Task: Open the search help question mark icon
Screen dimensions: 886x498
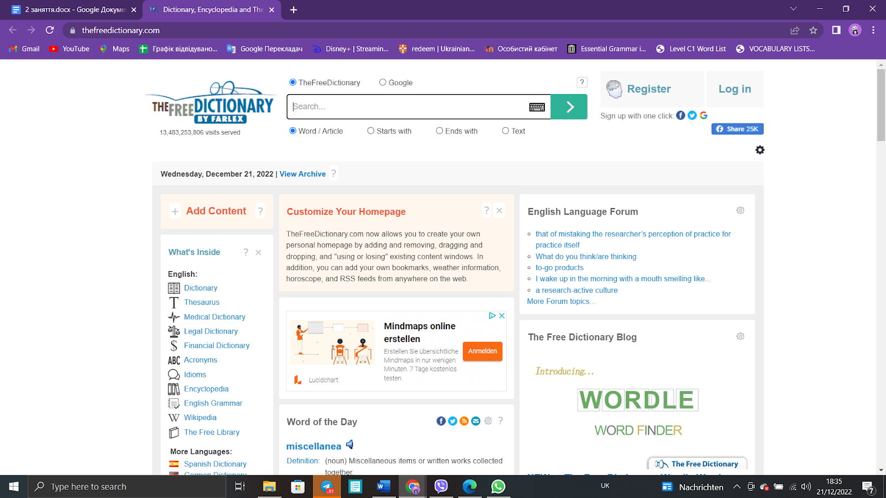Action: pyautogui.click(x=582, y=82)
